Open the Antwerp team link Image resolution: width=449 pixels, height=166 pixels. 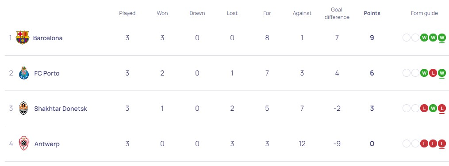pyautogui.click(x=47, y=144)
